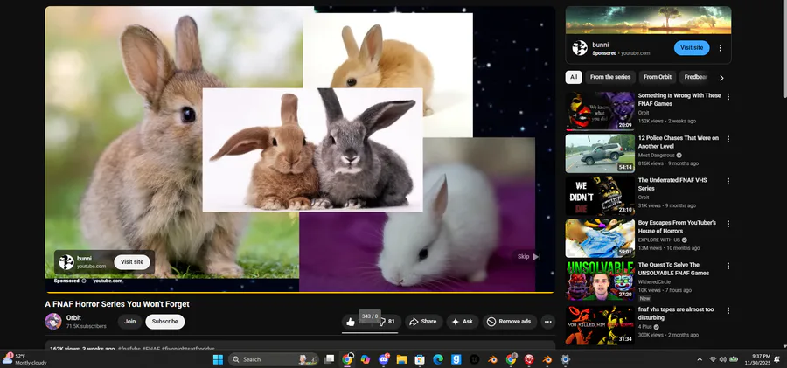
Task: Click the dislike thumbs down icon
Action: point(382,322)
